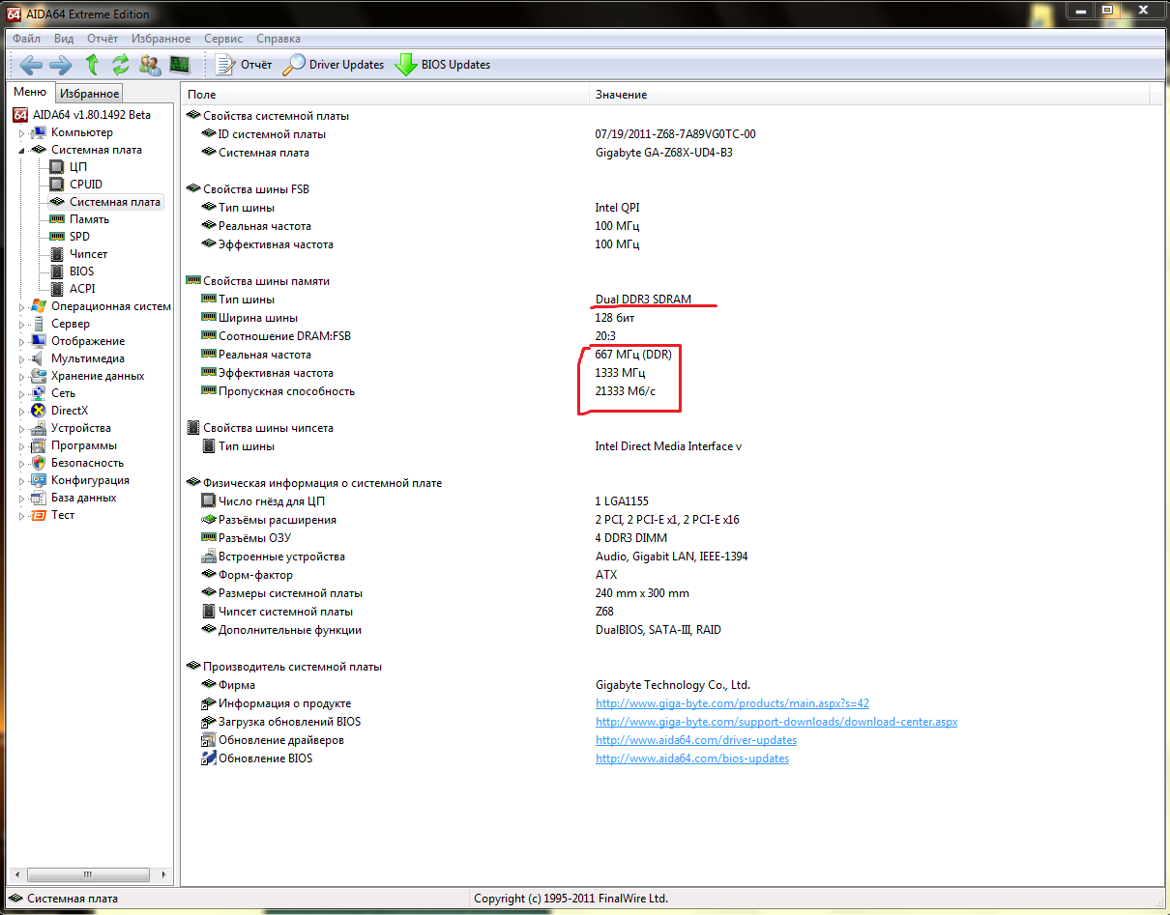
Task: Expand the Операционная система node
Action: (x=21, y=306)
